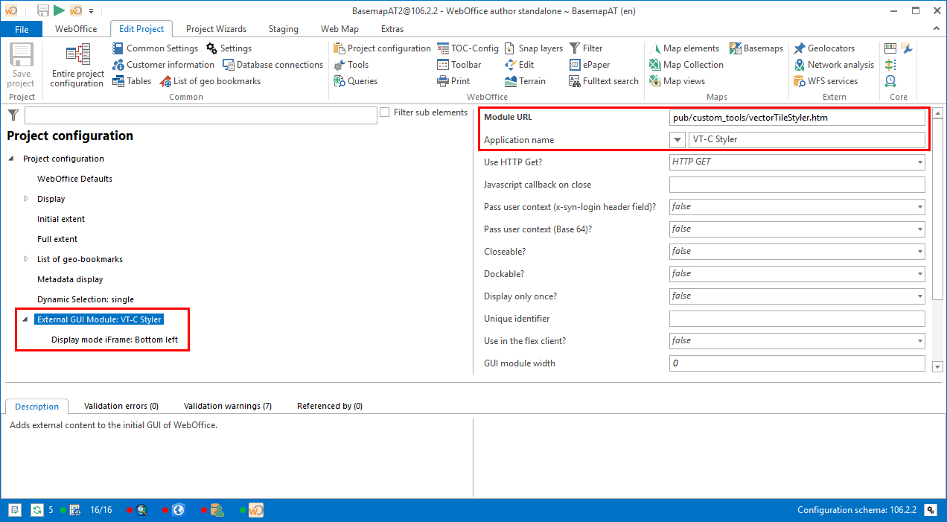The height and width of the screenshot is (522, 947).
Task: Switch to the Project Wizards ribbon tab
Action: pyautogui.click(x=215, y=29)
